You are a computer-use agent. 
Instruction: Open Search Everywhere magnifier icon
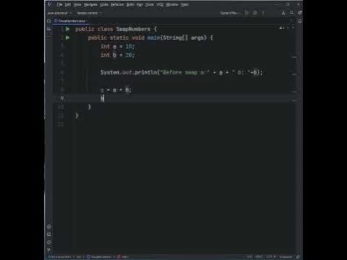[x=291, y=13]
